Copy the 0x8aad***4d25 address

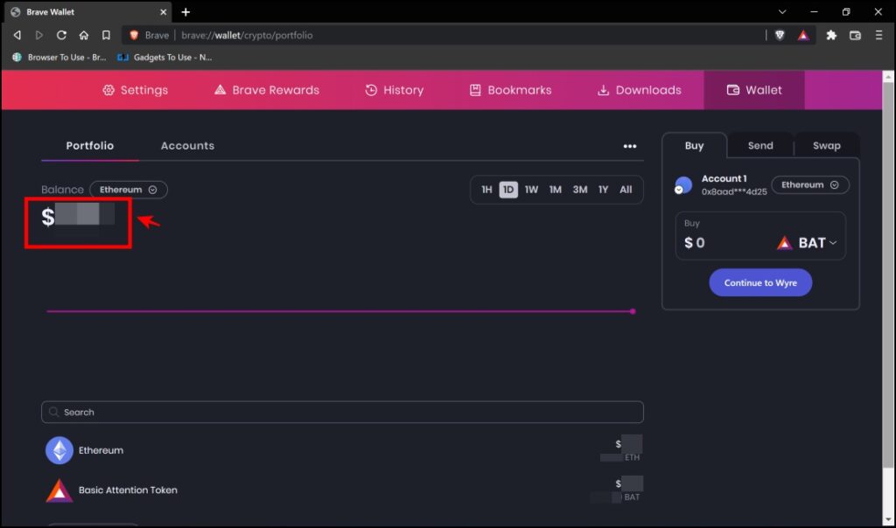(734, 191)
